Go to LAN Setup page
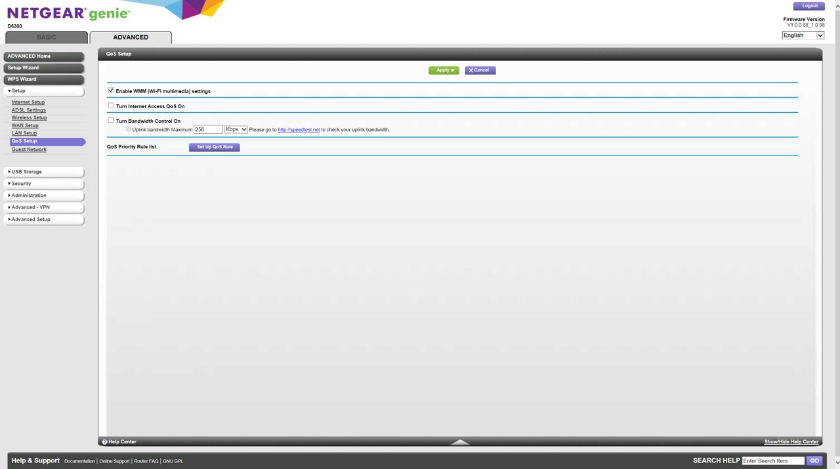Viewport: 840px width, 469px height. (x=24, y=133)
